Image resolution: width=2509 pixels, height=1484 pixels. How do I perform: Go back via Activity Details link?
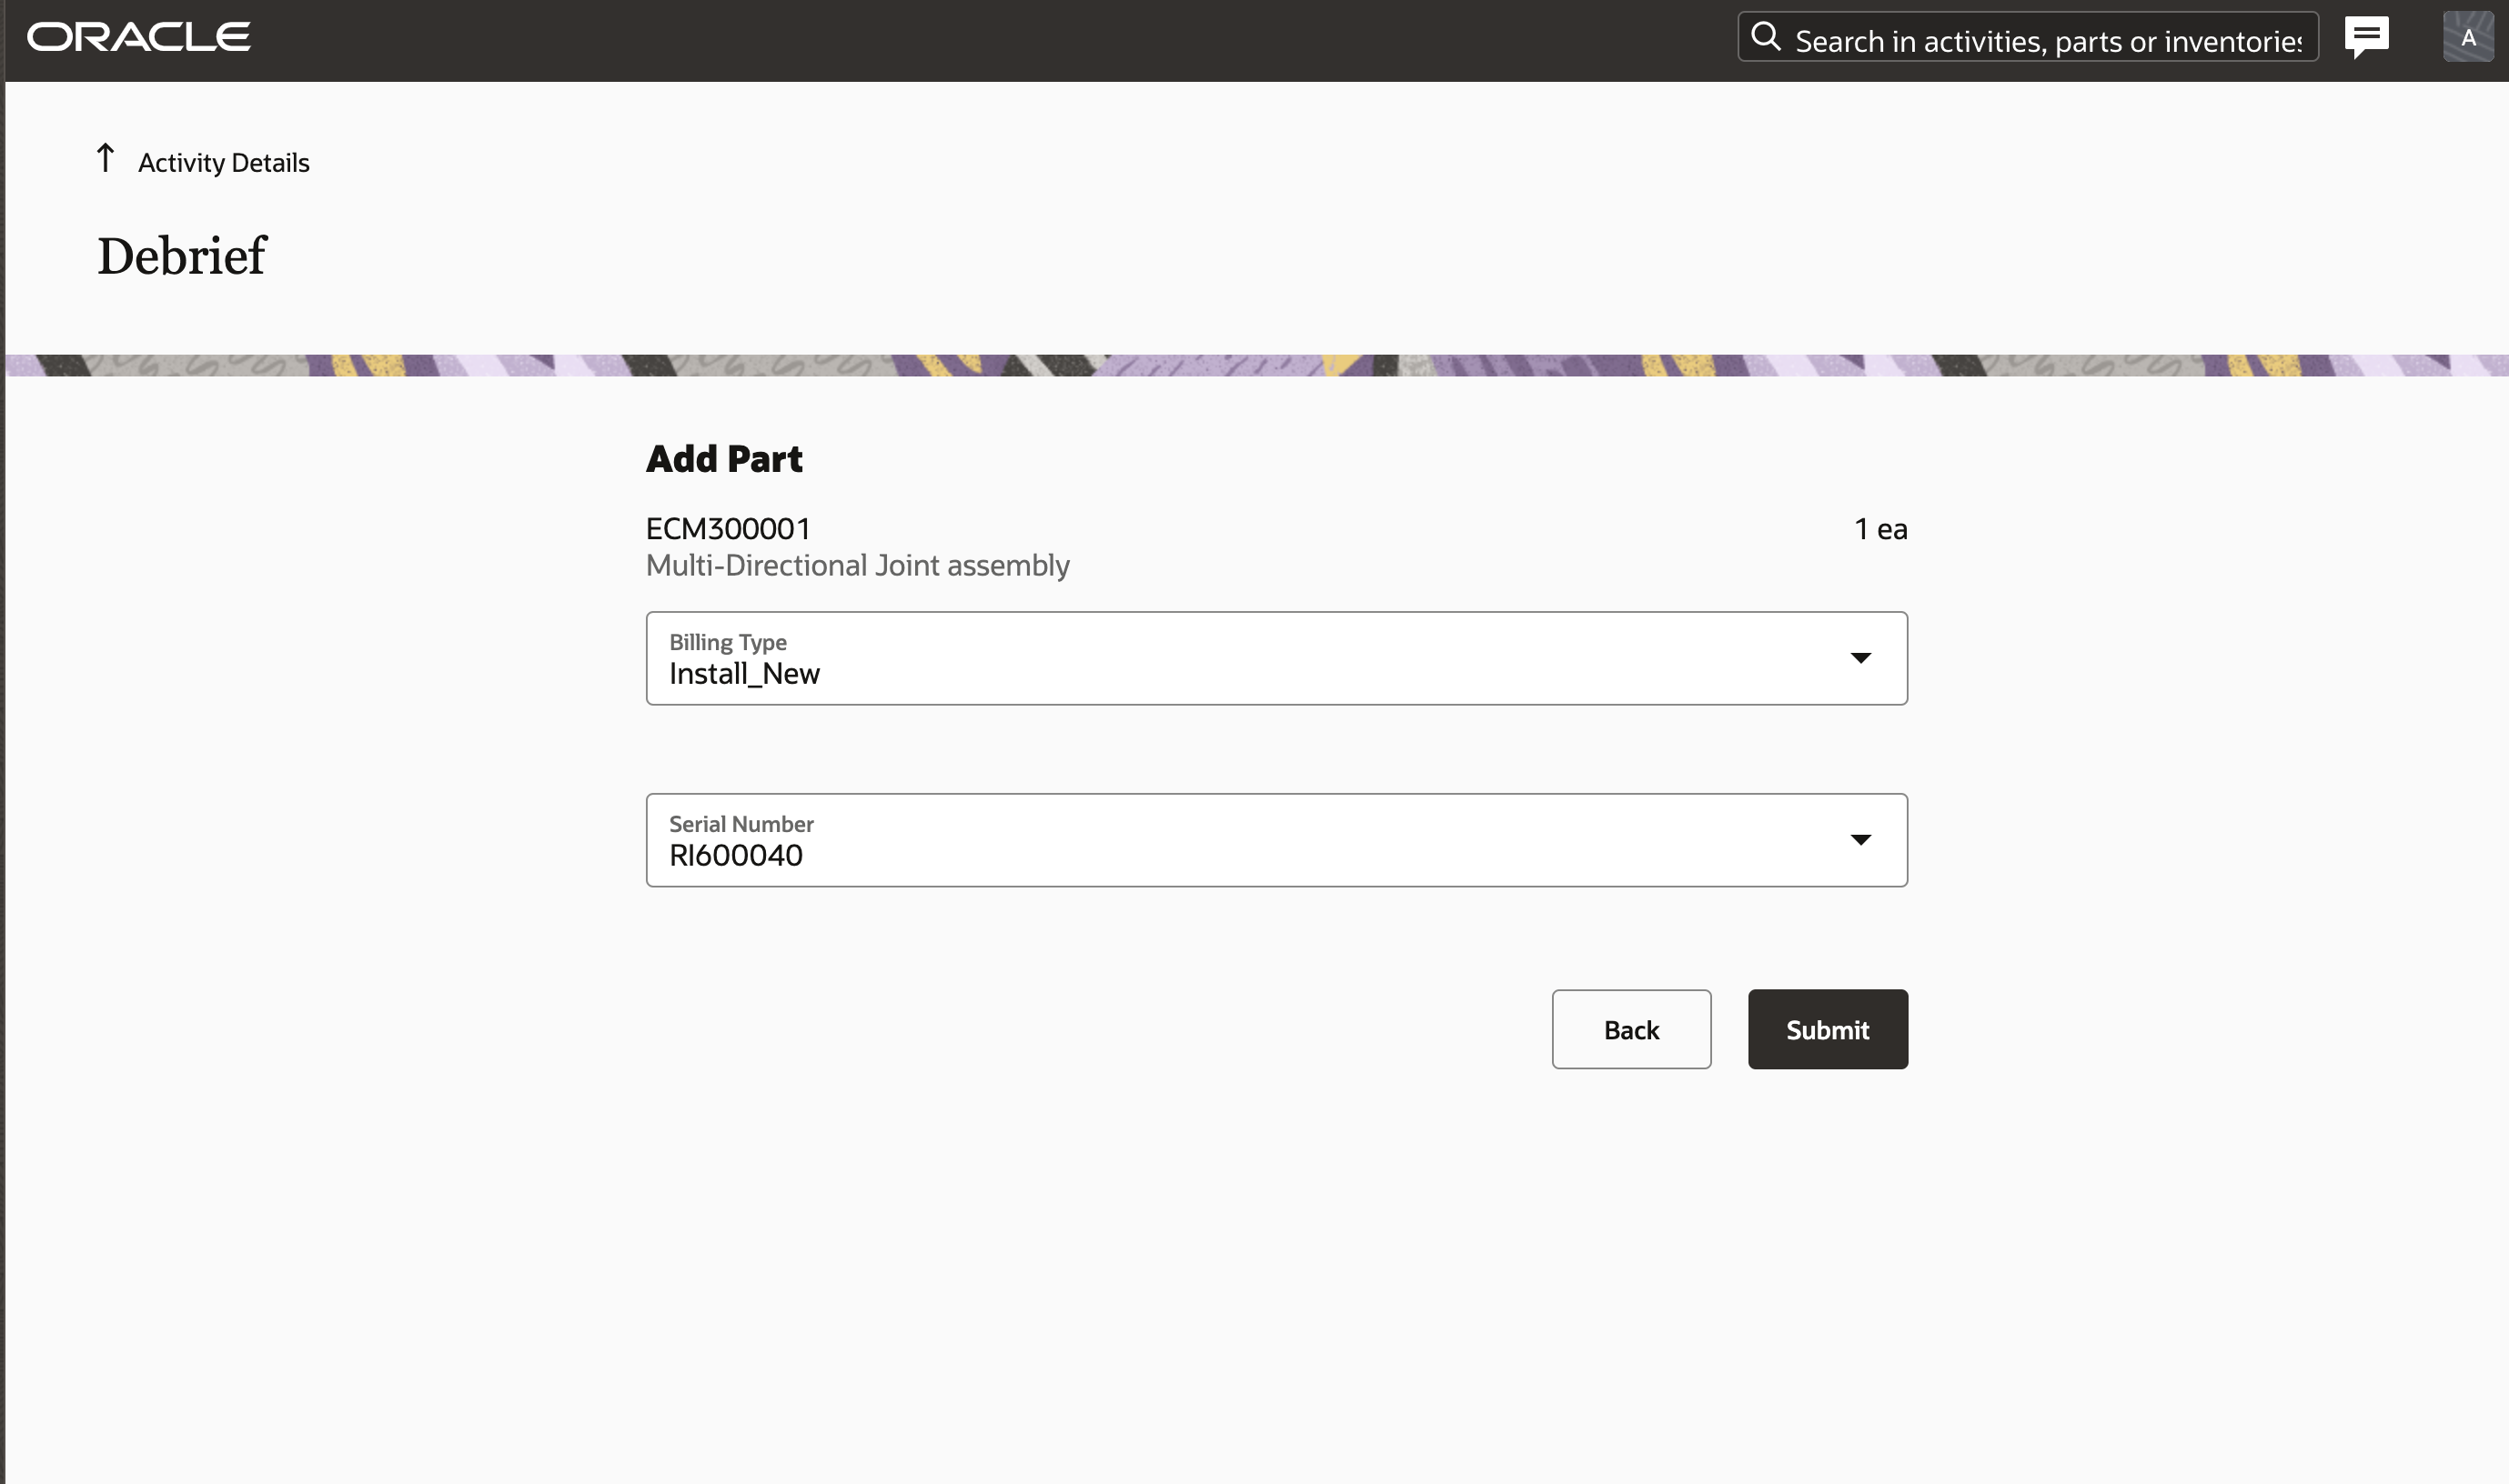[x=223, y=163]
